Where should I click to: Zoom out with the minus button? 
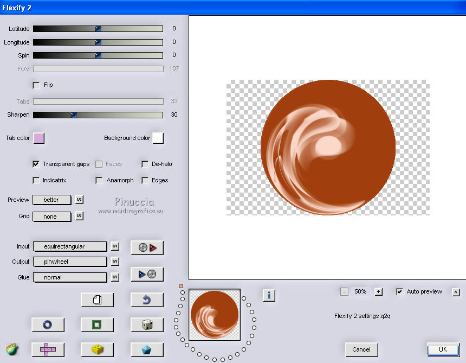pos(344,291)
